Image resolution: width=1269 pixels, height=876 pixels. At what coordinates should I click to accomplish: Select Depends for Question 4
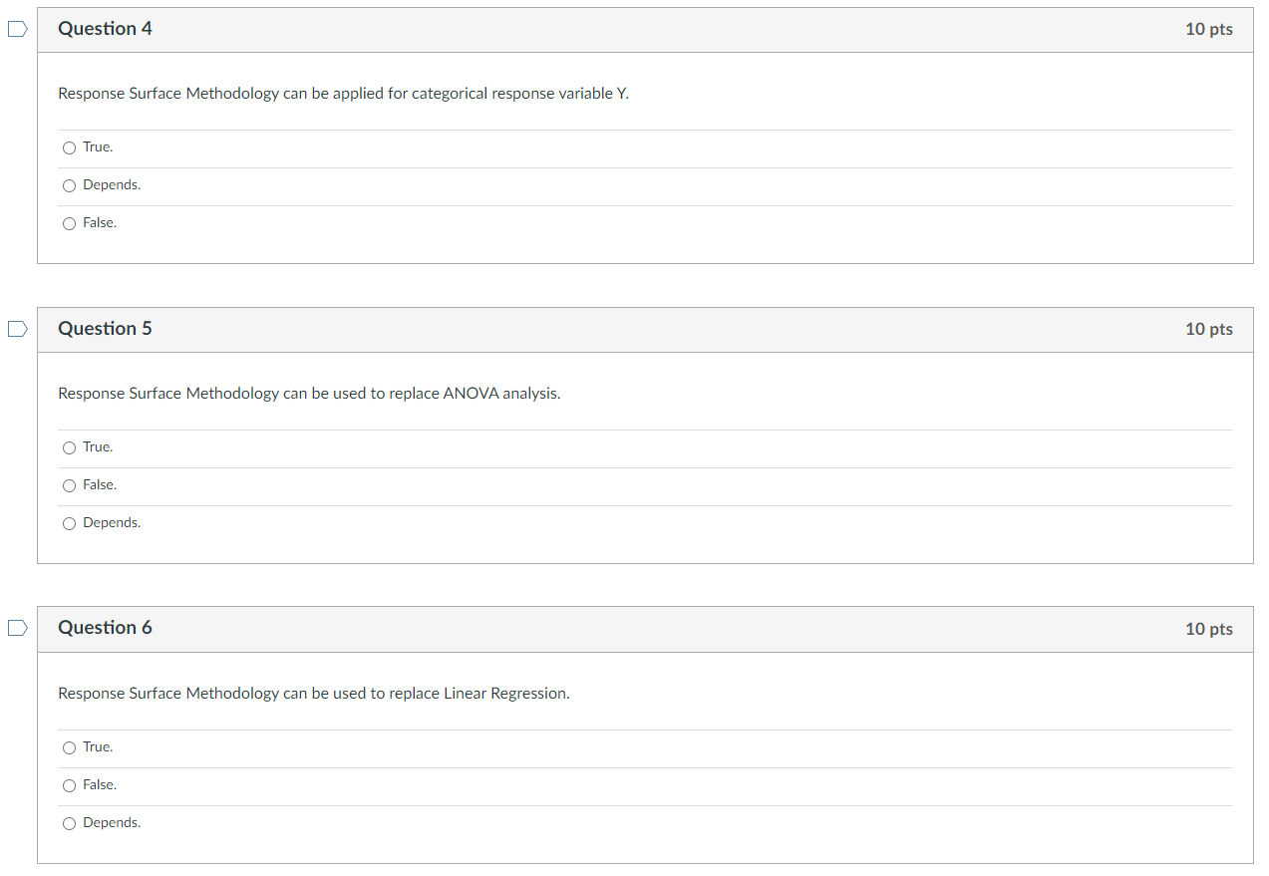click(x=69, y=185)
